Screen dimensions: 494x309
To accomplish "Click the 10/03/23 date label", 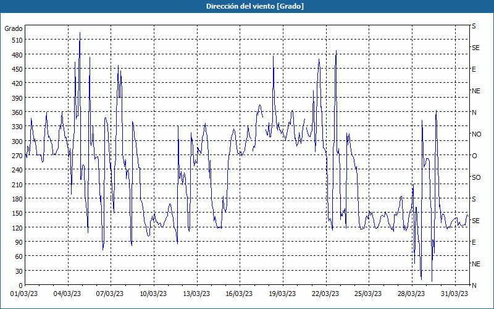I will pyautogui.click(x=153, y=294).
